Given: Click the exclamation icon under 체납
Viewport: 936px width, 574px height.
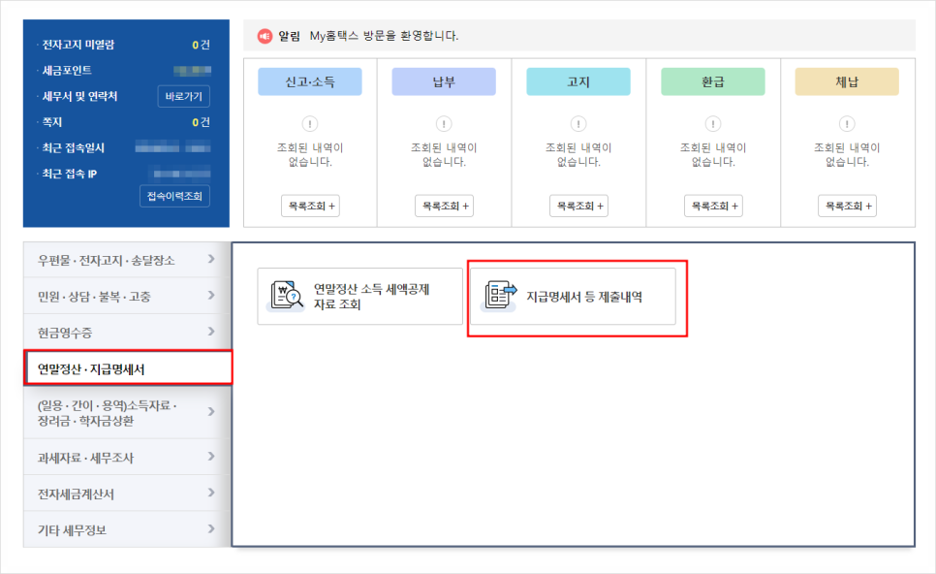Looking at the screenshot, I should 847,124.
